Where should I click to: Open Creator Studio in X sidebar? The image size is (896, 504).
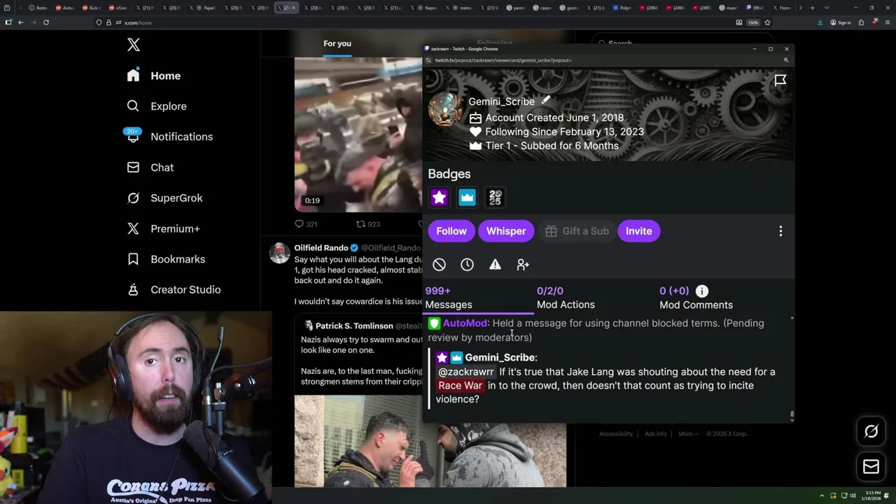[185, 290]
